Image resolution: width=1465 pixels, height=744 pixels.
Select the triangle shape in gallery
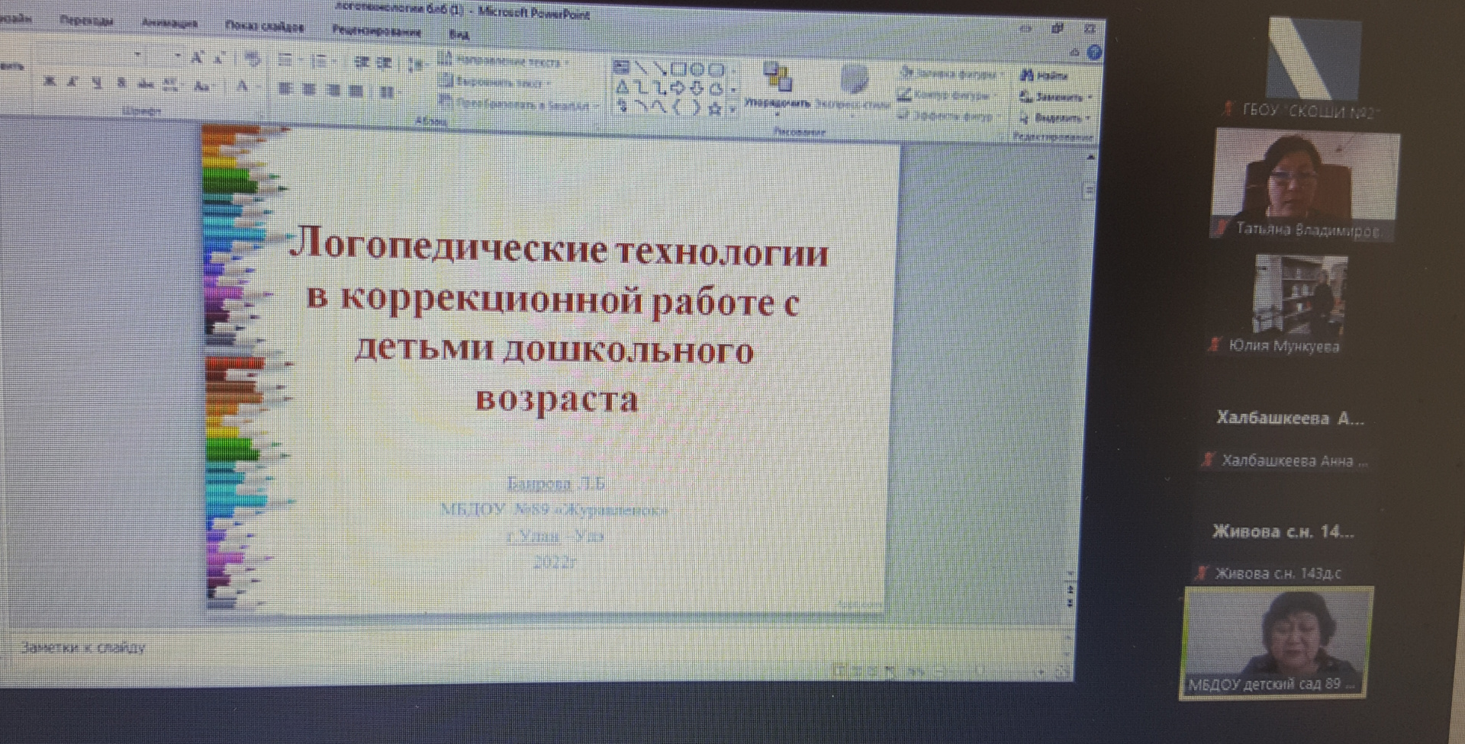coord(623,88)
